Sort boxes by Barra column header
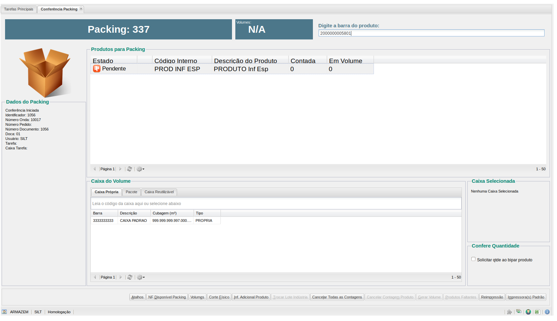Screen dimensions: 557x321 (104, 213)
